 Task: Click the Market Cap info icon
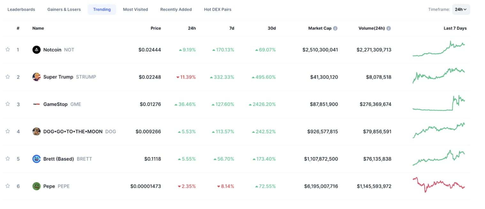(x=335, y=28)
